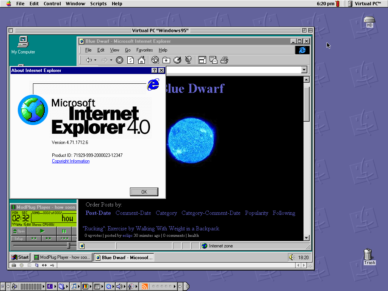Click the Refresh icon in IE toolbar
This screenshot has width=388, height=291.
click(130, 60)
